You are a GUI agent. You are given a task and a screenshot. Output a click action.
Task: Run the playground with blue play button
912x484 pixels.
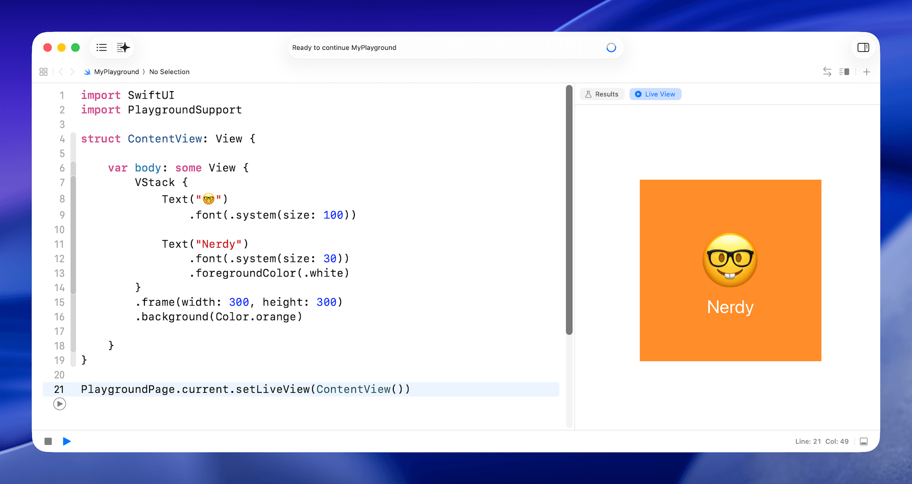pyautogui.click(x=67, y=441)
